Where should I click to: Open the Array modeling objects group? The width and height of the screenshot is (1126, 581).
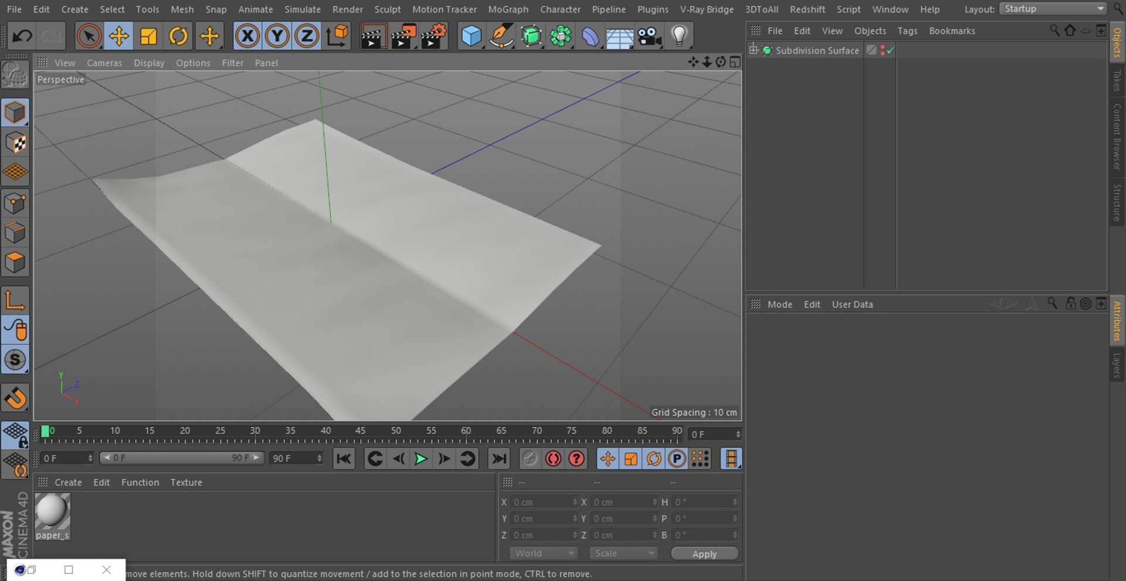pyautogui.click(x=561, y=36)
